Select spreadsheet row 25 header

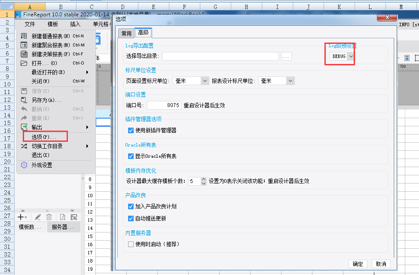(7, 200)
